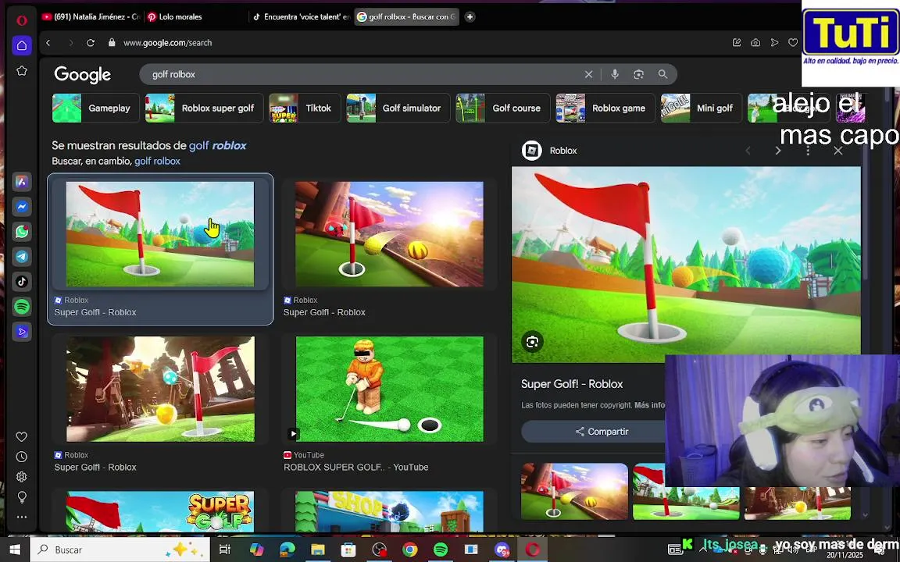Image resolution: width=900 pixels, height=562 pixels.
Task: Open Task View on the taskbar
Action: pos(225,550)
